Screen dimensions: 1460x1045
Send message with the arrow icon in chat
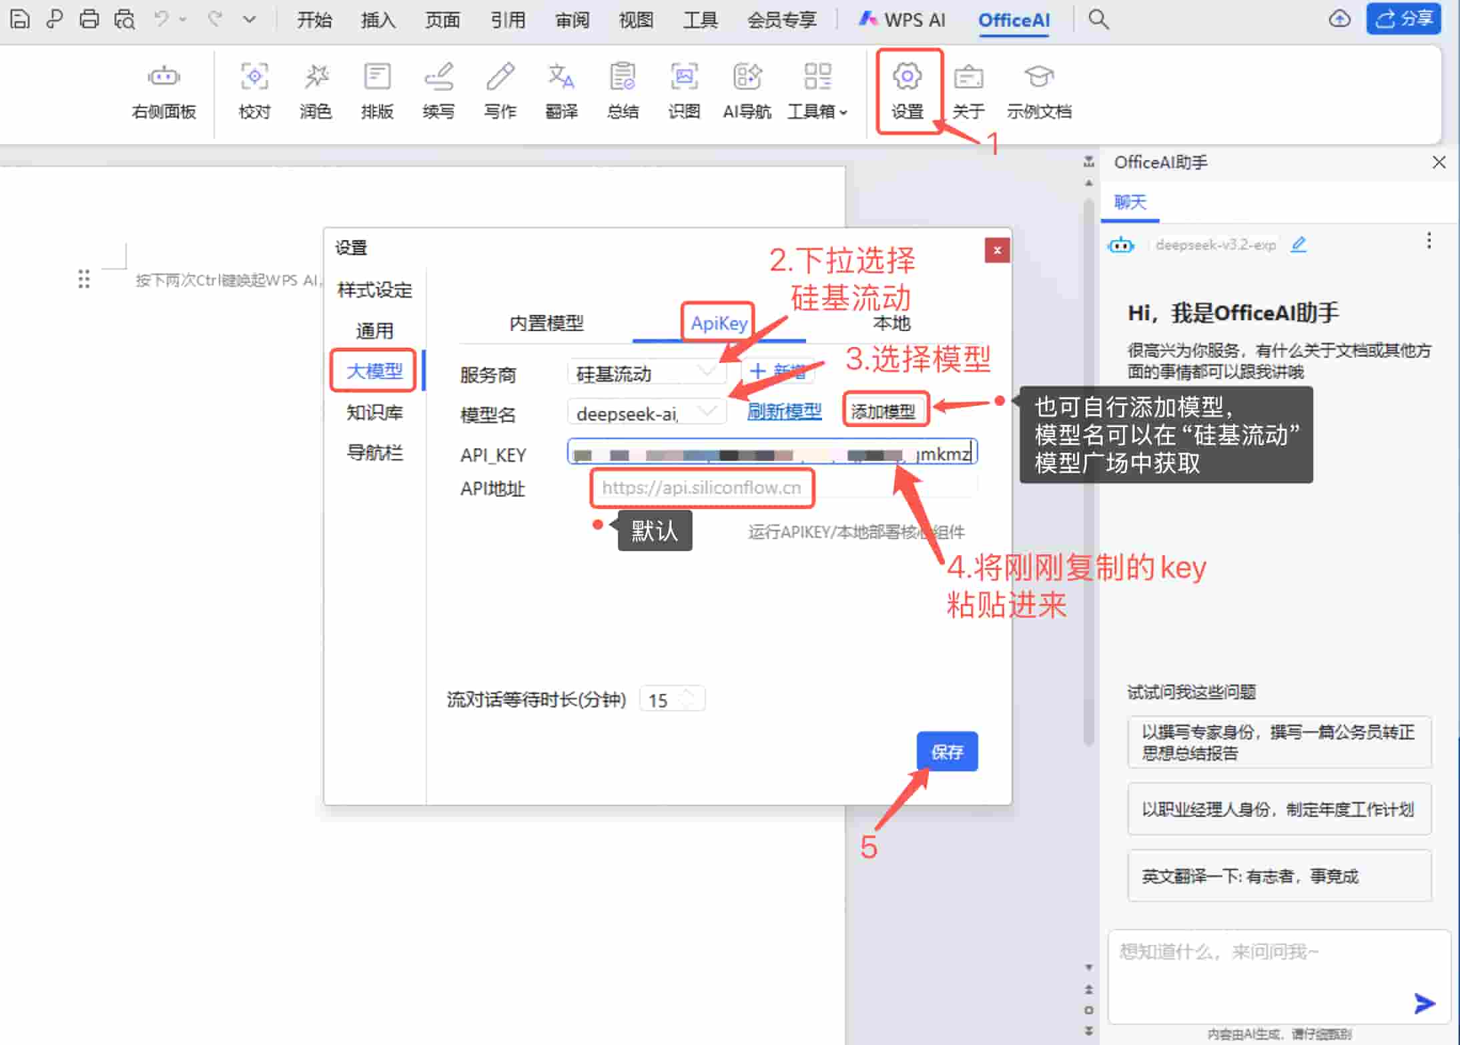tap(1425, 1003)
